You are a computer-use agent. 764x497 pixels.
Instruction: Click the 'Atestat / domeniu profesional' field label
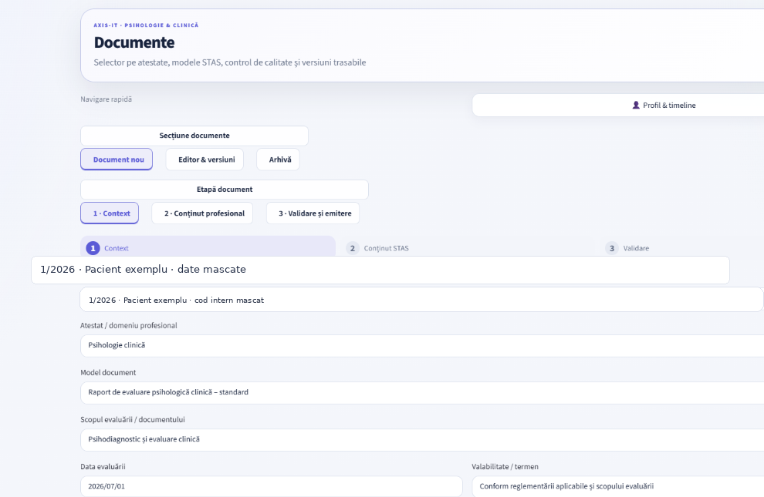tap(129, 325)
